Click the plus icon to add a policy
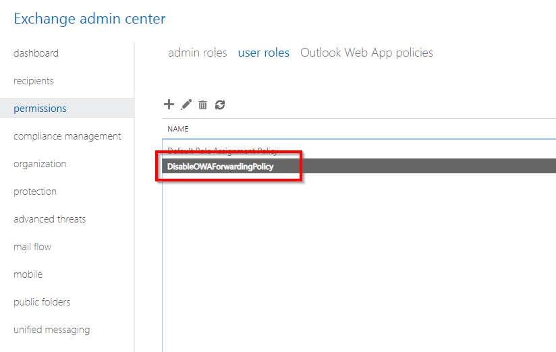The image size is (556, 352). click(169, 105)
